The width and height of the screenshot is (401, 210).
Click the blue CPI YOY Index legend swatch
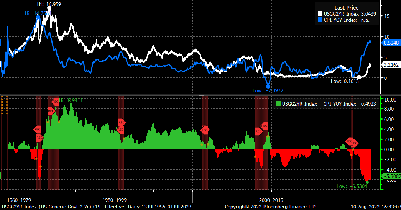[x=320, y=20]
